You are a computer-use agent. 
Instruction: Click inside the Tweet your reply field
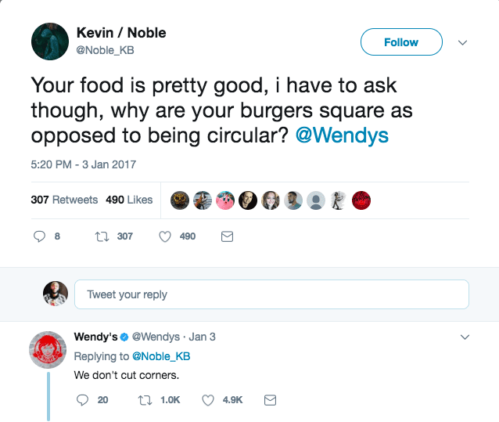point(271,294)
